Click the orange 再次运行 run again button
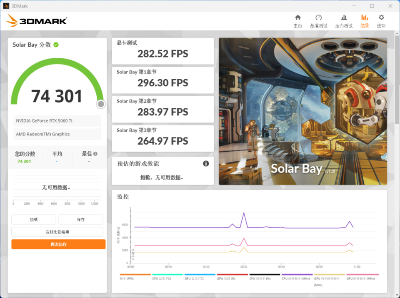 tap(58, 244)
